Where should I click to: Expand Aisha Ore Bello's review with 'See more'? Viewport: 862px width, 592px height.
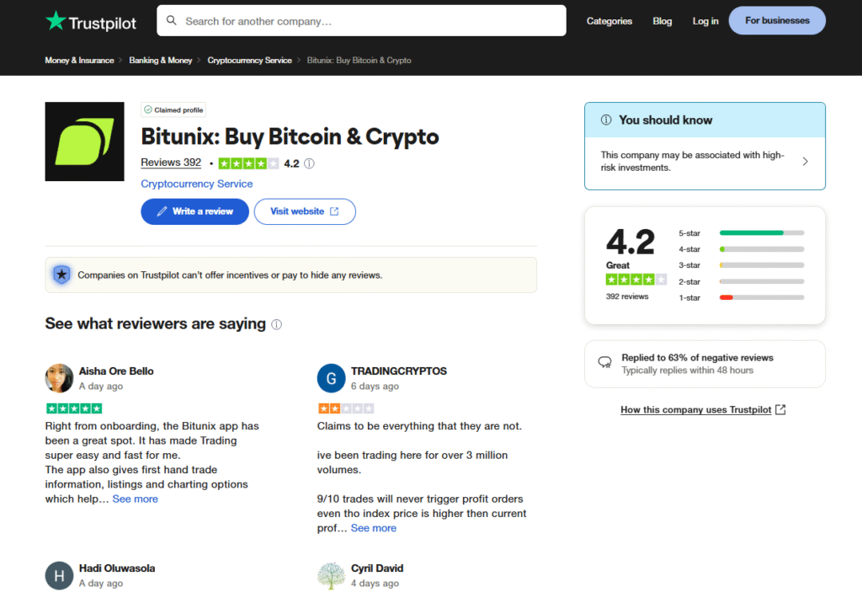[x=135, y=499]
